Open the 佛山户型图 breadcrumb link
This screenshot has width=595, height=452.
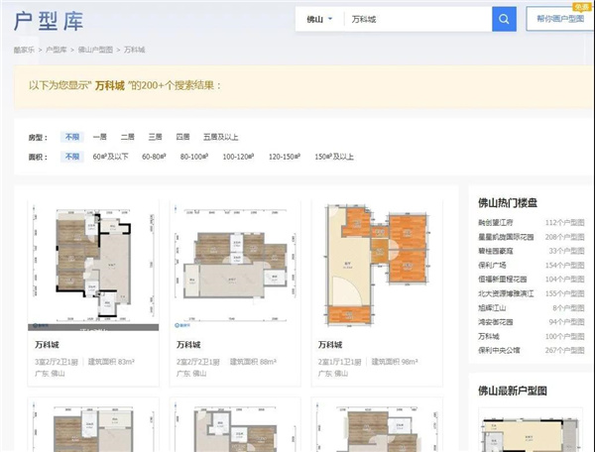point(95,50)
